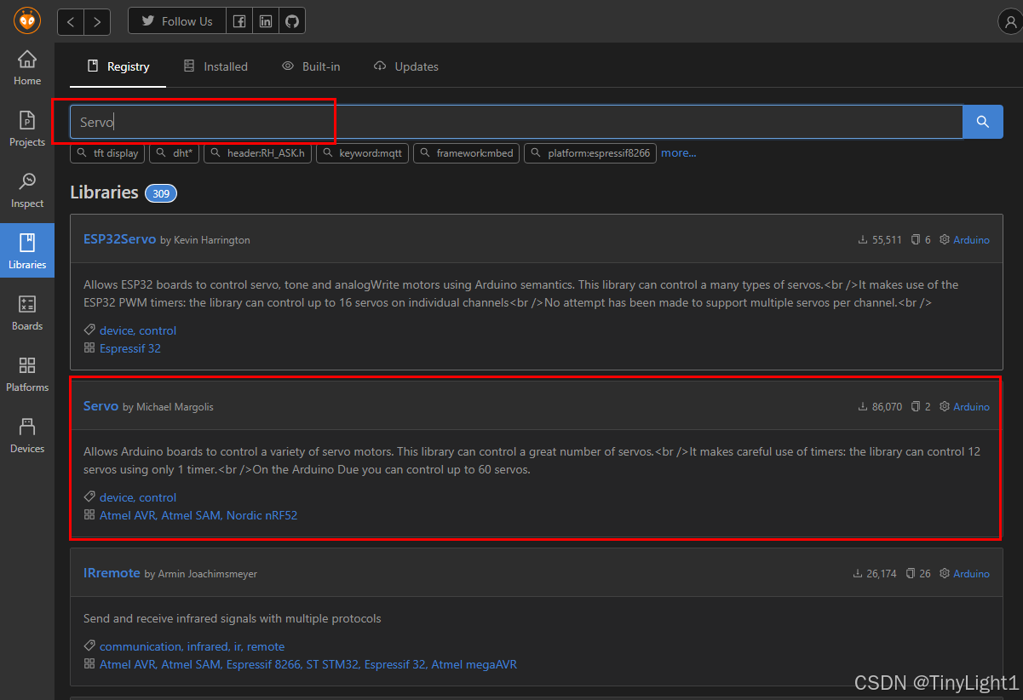Screen dimensions: 1023x700
Task: Click 'communication, infrared, ir, remote' tags
Action: coord(192,646)
